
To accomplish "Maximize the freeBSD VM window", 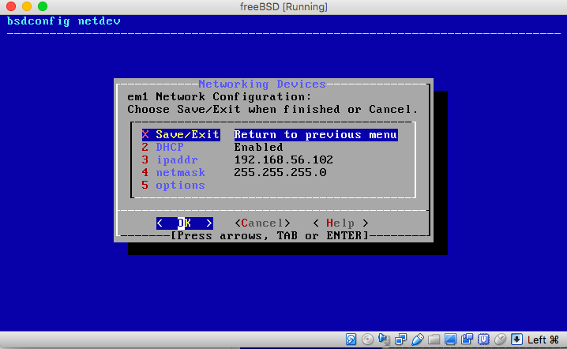I will click(x=43, y=6).
